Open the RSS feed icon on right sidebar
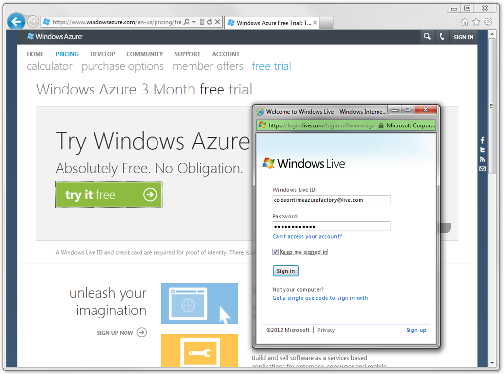This screenshot has height=374, width=504. [x=482, y=159]
